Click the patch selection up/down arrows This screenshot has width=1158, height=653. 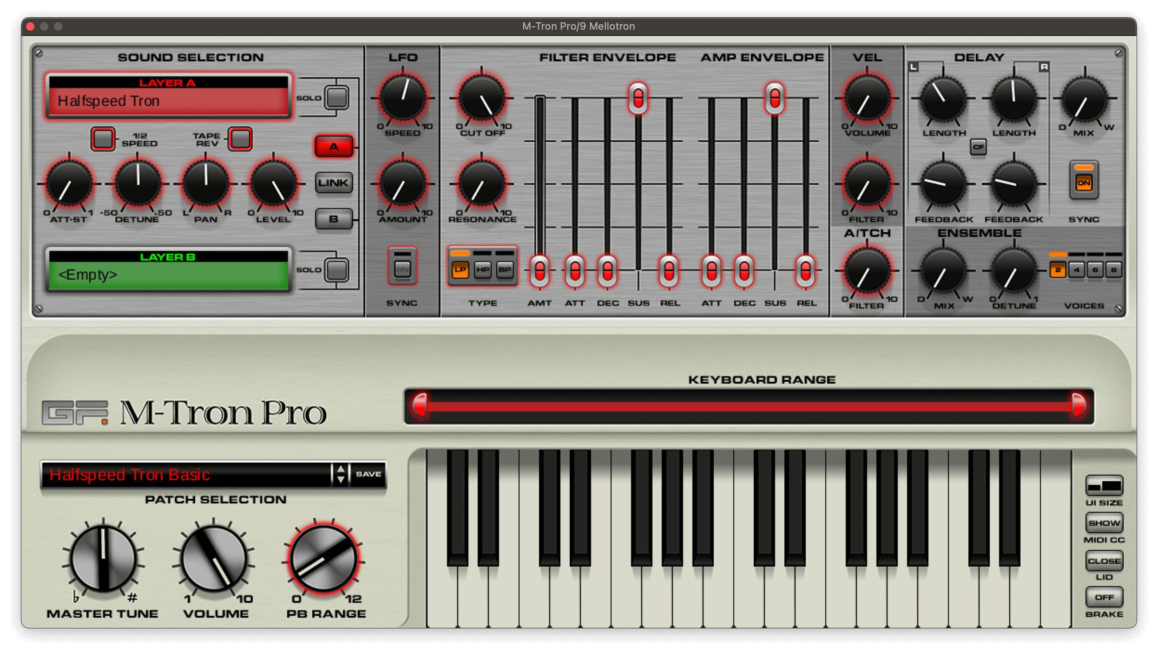(x=341, y=474)
